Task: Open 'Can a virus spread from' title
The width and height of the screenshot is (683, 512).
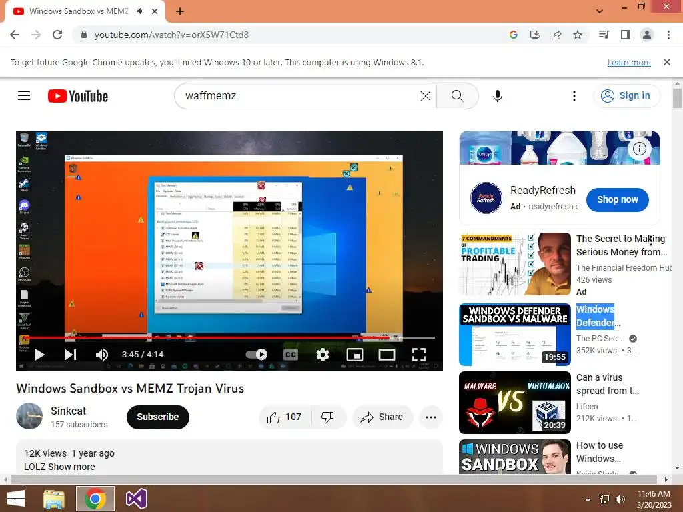Action: 608,384
